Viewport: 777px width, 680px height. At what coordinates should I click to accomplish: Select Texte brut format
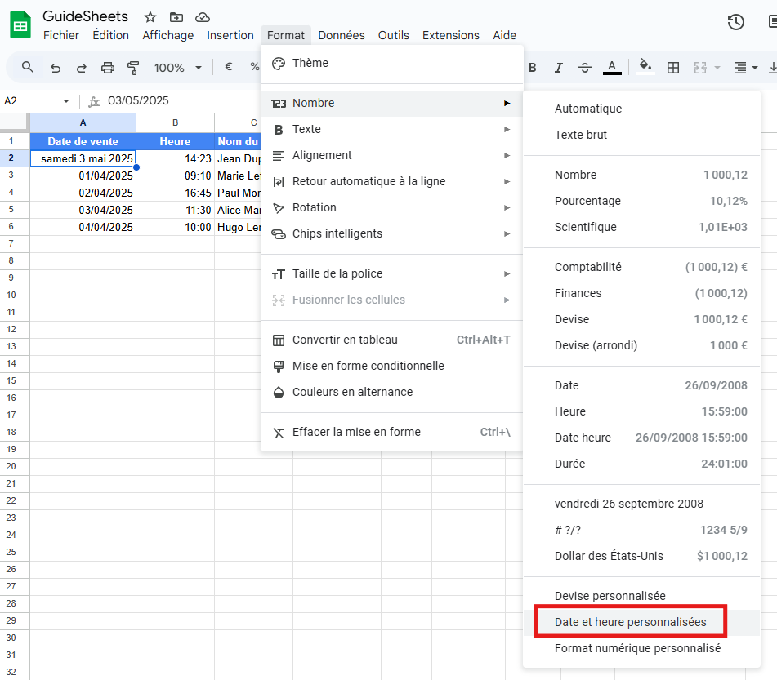[x=641, y=135]
